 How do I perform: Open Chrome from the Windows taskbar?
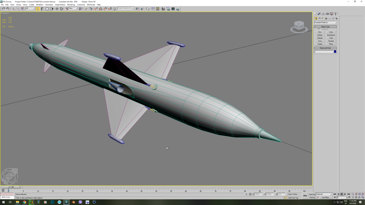pos(24,202)
